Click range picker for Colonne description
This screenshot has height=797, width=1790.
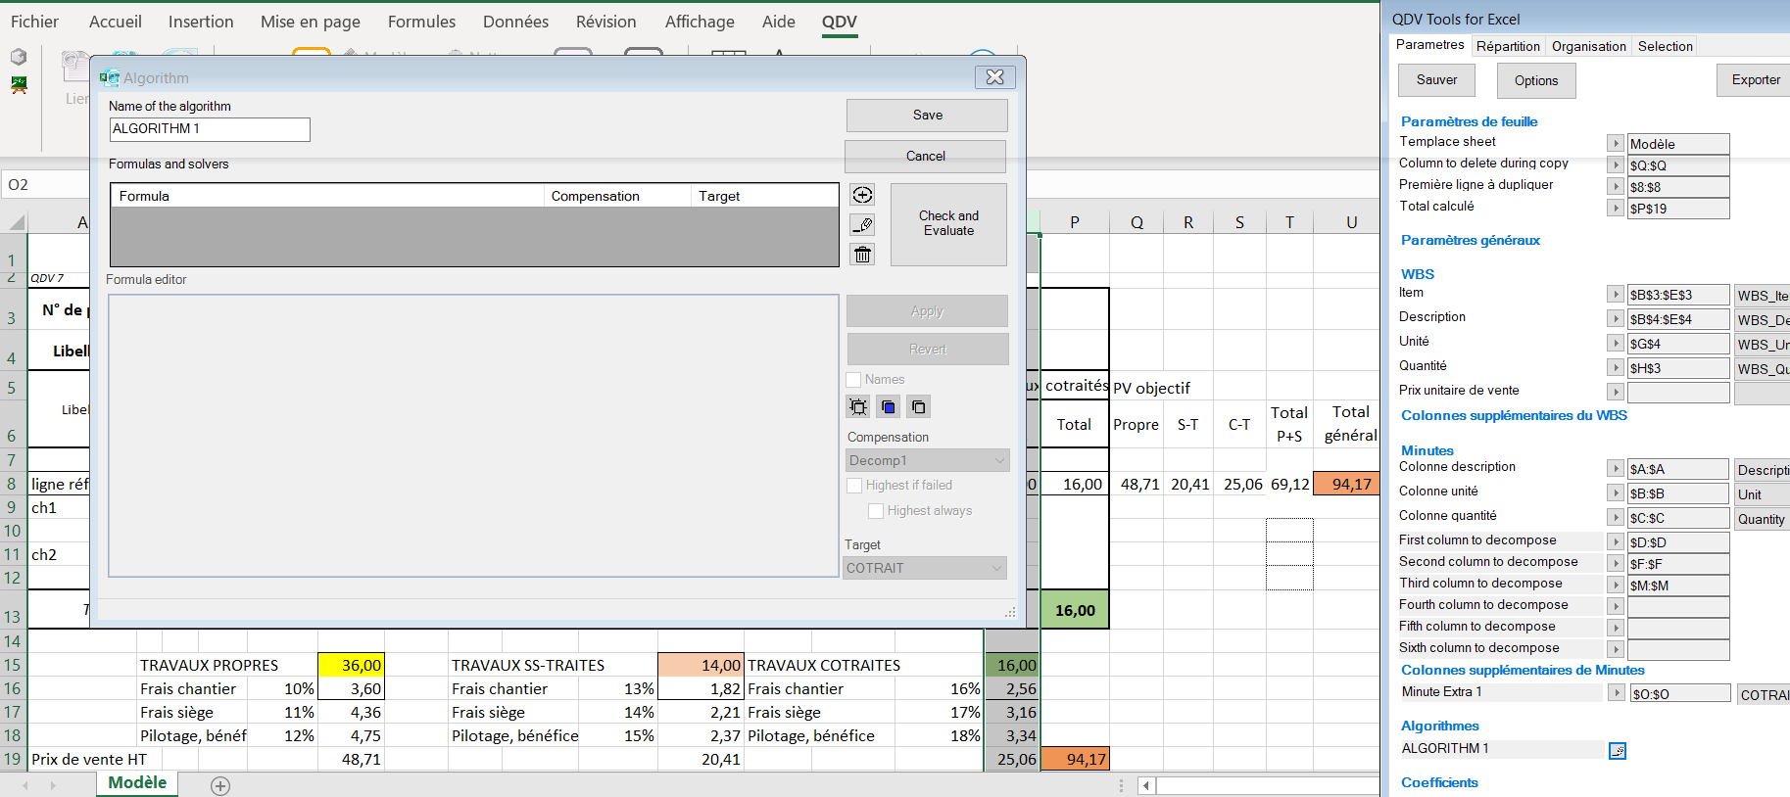(1616, 469)
